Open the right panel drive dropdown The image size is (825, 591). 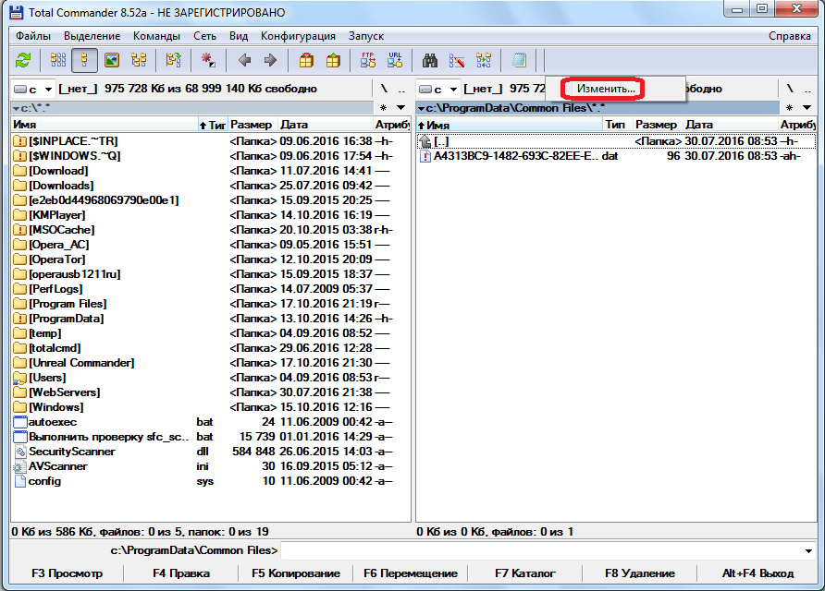(438, 89)
